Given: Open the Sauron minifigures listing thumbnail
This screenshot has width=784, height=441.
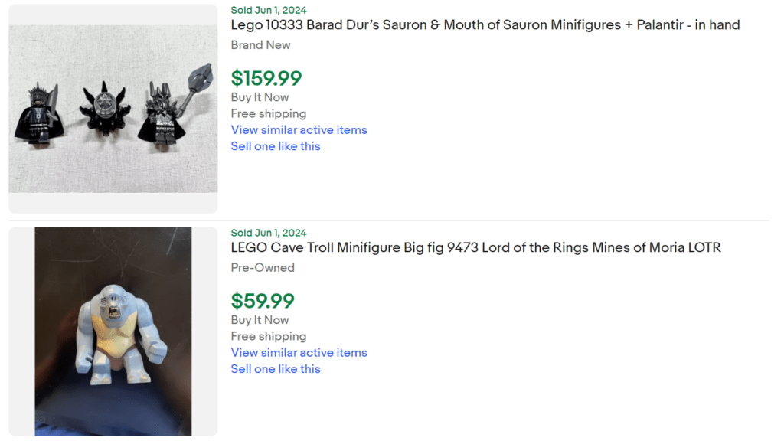Looking at the screenshot, I should pyautogui.click(x=113, y=109).
